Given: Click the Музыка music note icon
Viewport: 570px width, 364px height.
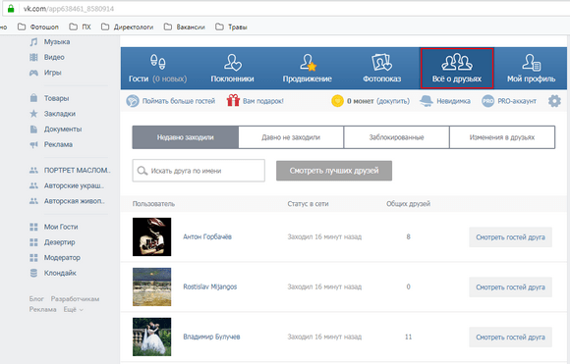Looking at the screenshot, I should click(33, 42).
